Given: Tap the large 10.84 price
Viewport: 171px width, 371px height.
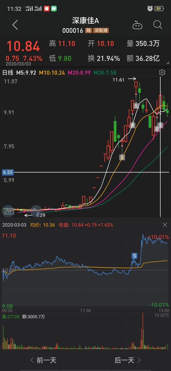Looking at the screenshot, I should pos(23,46).
